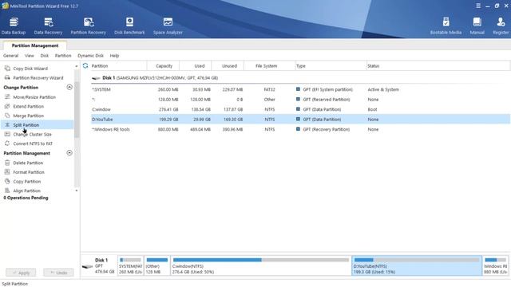Select the D:YouTube partition row
Image resolution: width=511 pixels, height=287 pixels.
click(300, 120)
